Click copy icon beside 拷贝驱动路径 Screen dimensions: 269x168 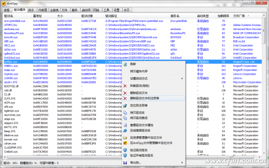[125, 118]
